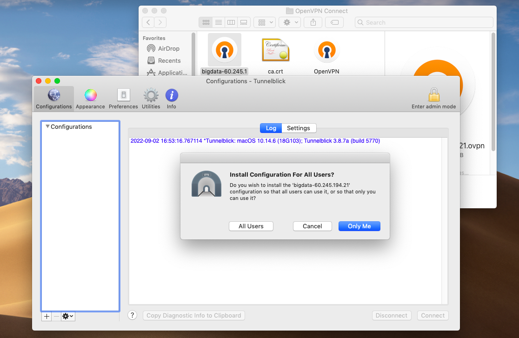Open the Utilities gear pane
Screen dimensions: 519x338
coord(151,99)
